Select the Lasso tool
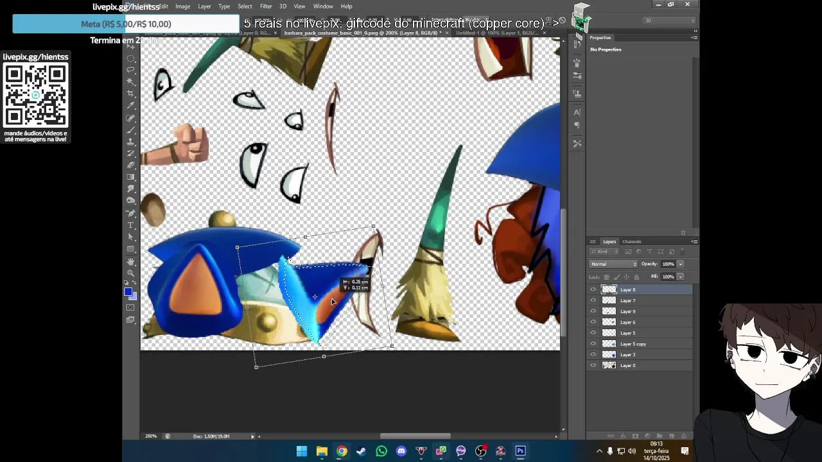This screenshot has height=462, width=822. (x=131, y=69)
